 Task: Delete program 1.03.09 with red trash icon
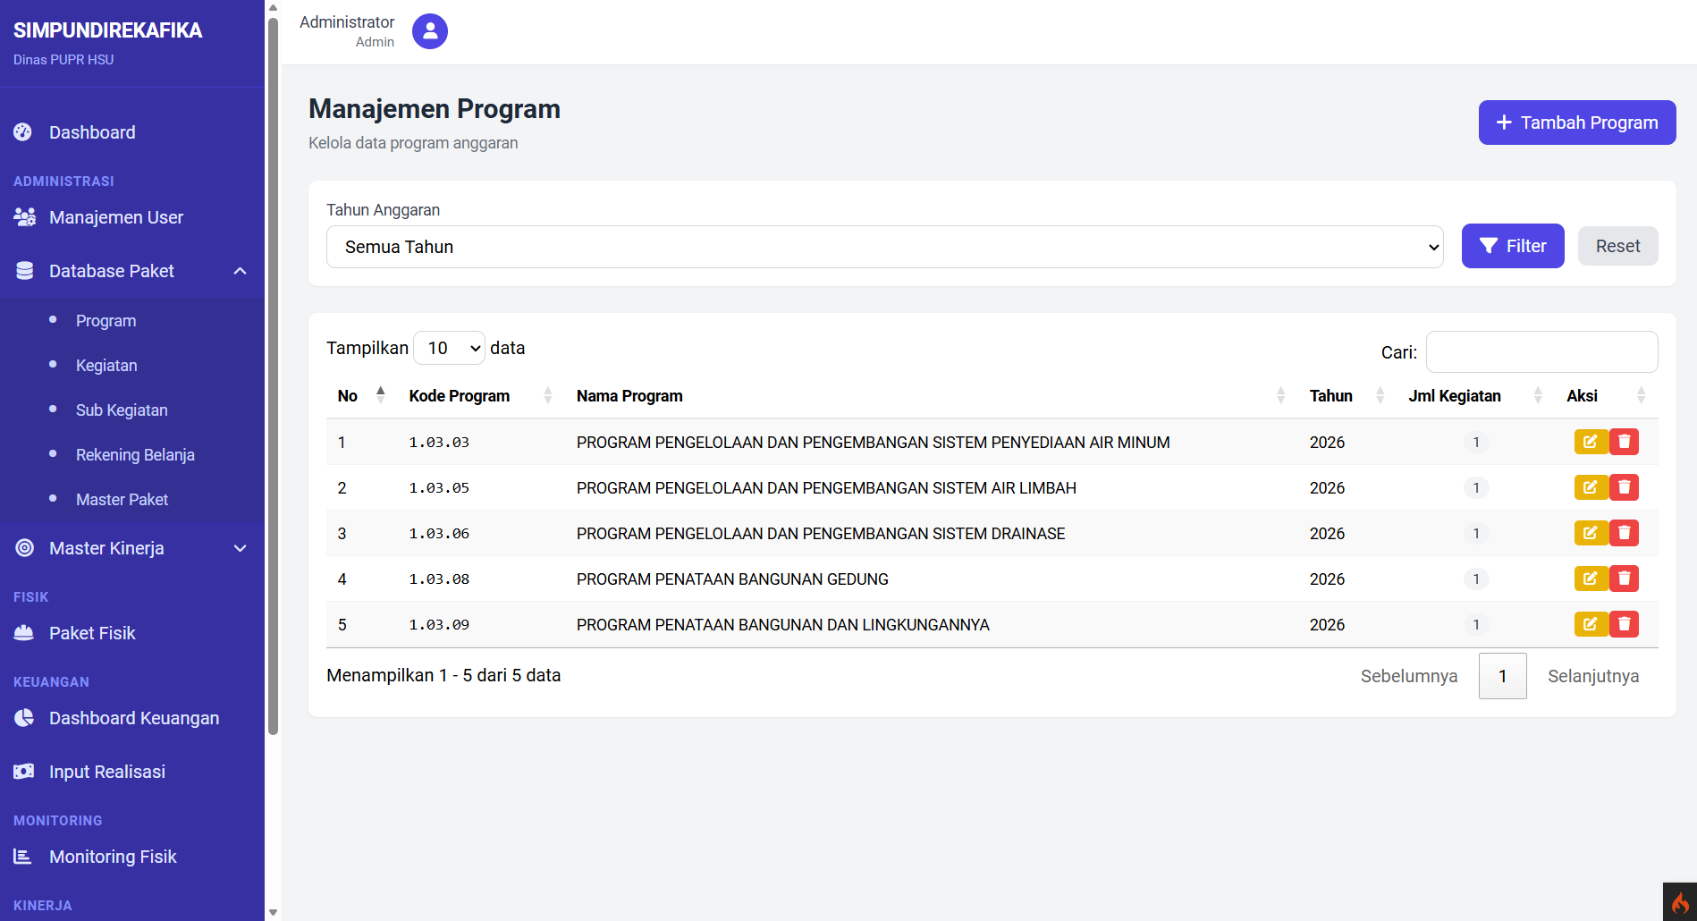[1625, 624]
